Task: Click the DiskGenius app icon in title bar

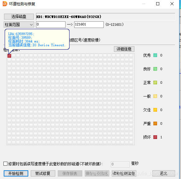Action: (x=5, y=4)
